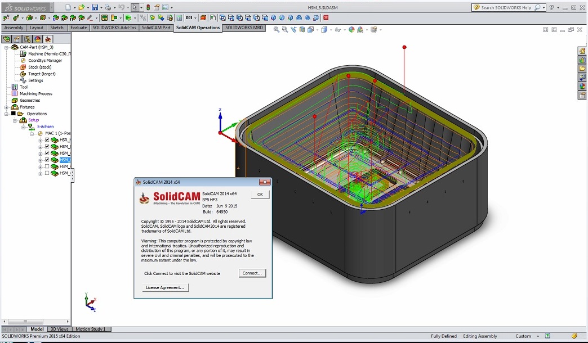588x343 pixels.
Task: Enable the last operation's unchecked checkbox
Action: coord(47,173)
